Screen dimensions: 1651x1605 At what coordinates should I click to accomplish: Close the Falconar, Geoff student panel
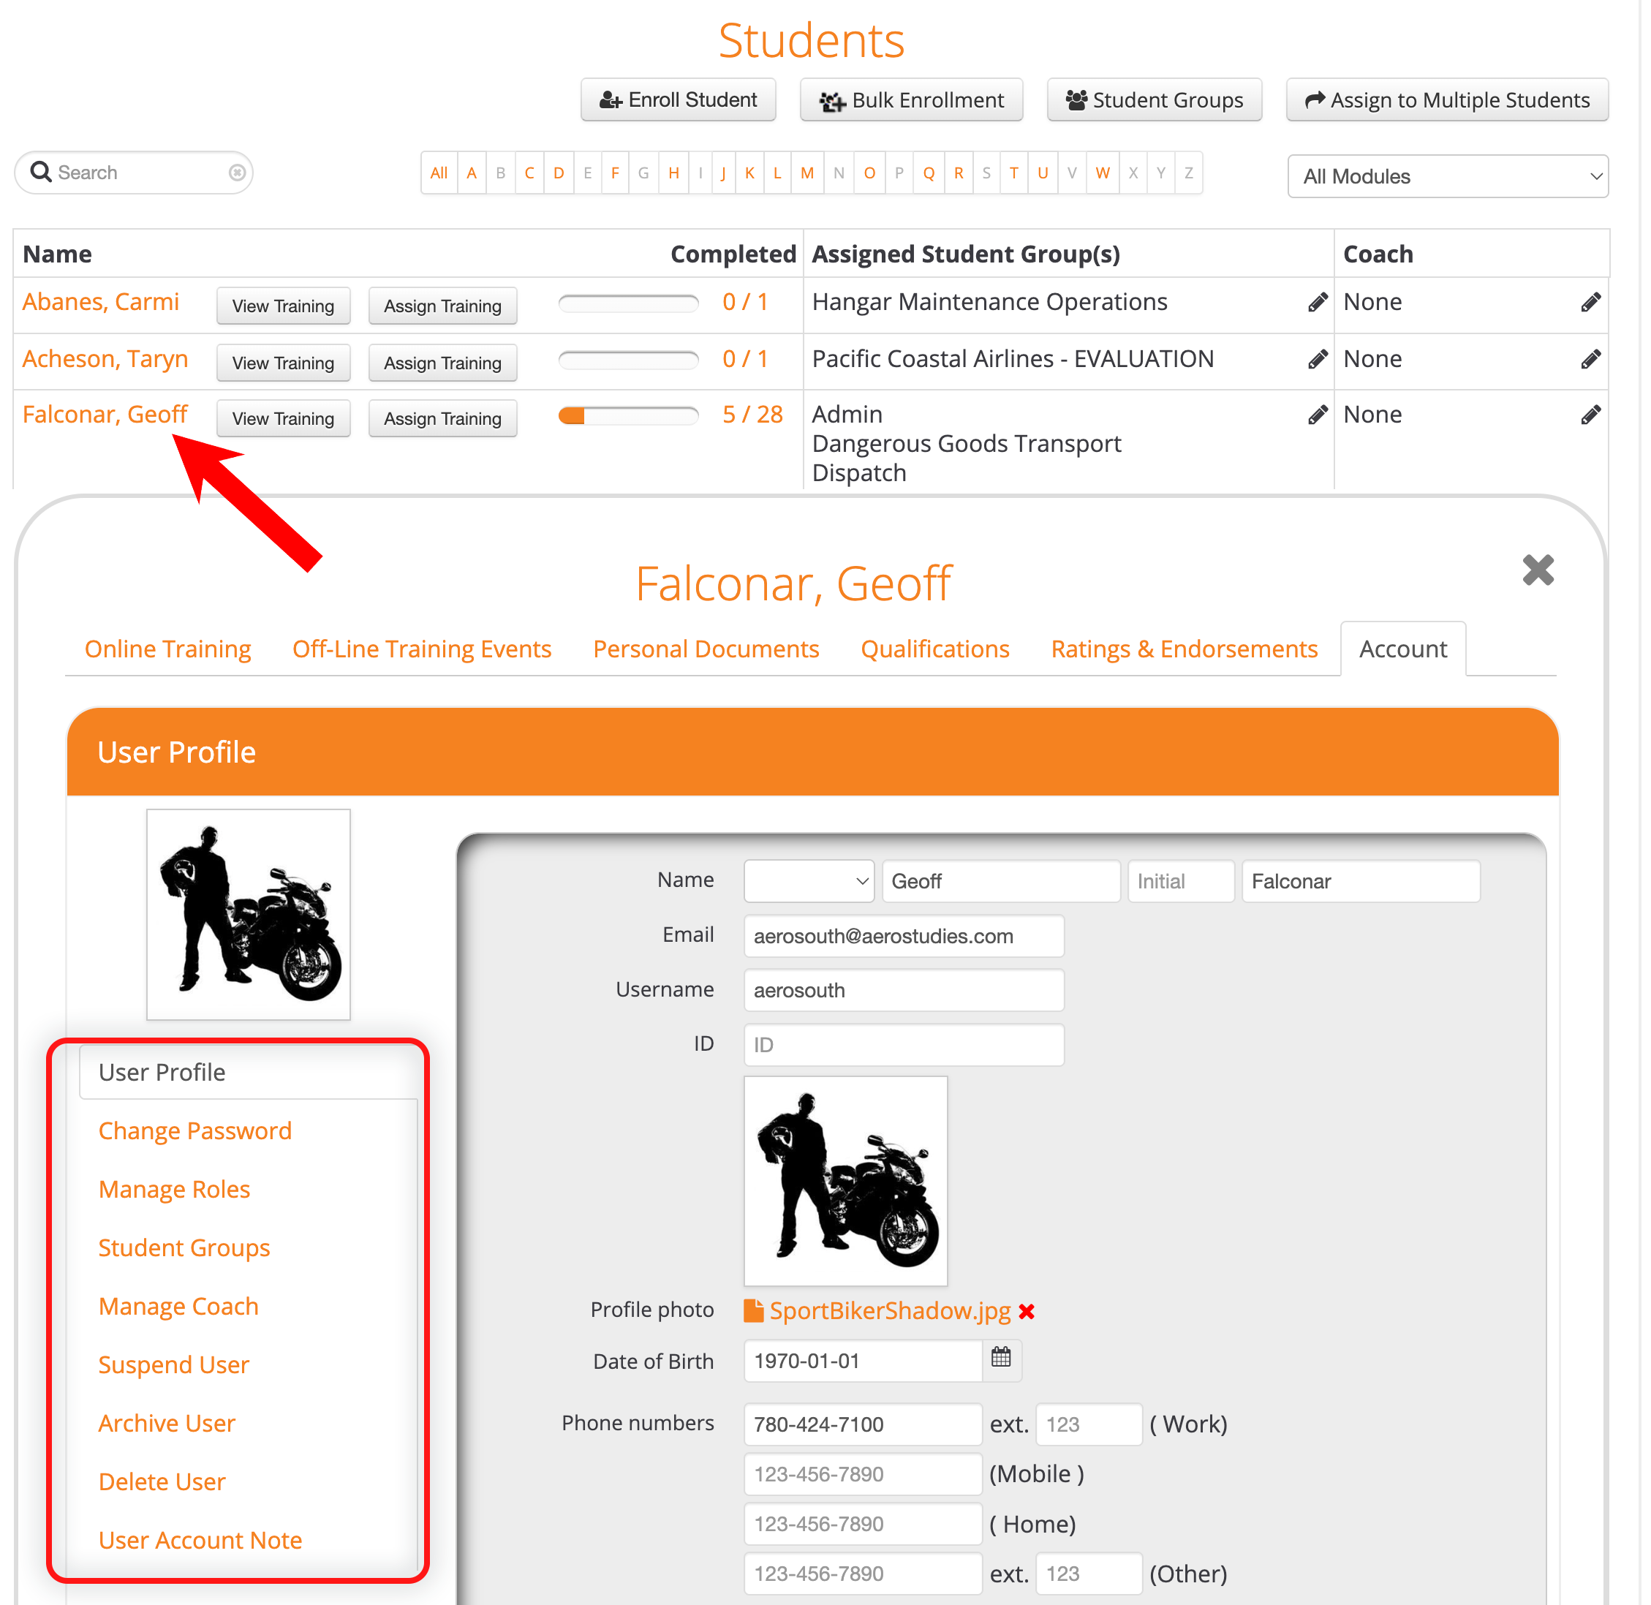(1538, 570)
